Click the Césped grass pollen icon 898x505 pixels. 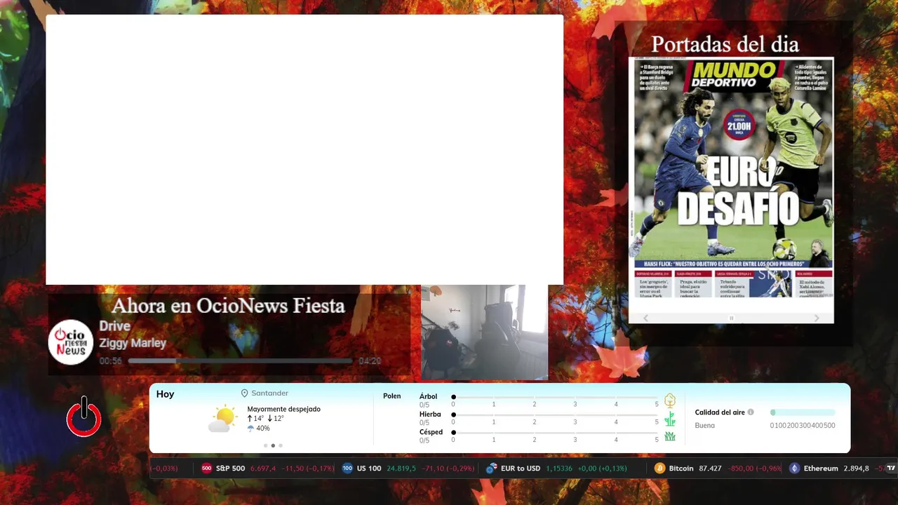[670, 436]
